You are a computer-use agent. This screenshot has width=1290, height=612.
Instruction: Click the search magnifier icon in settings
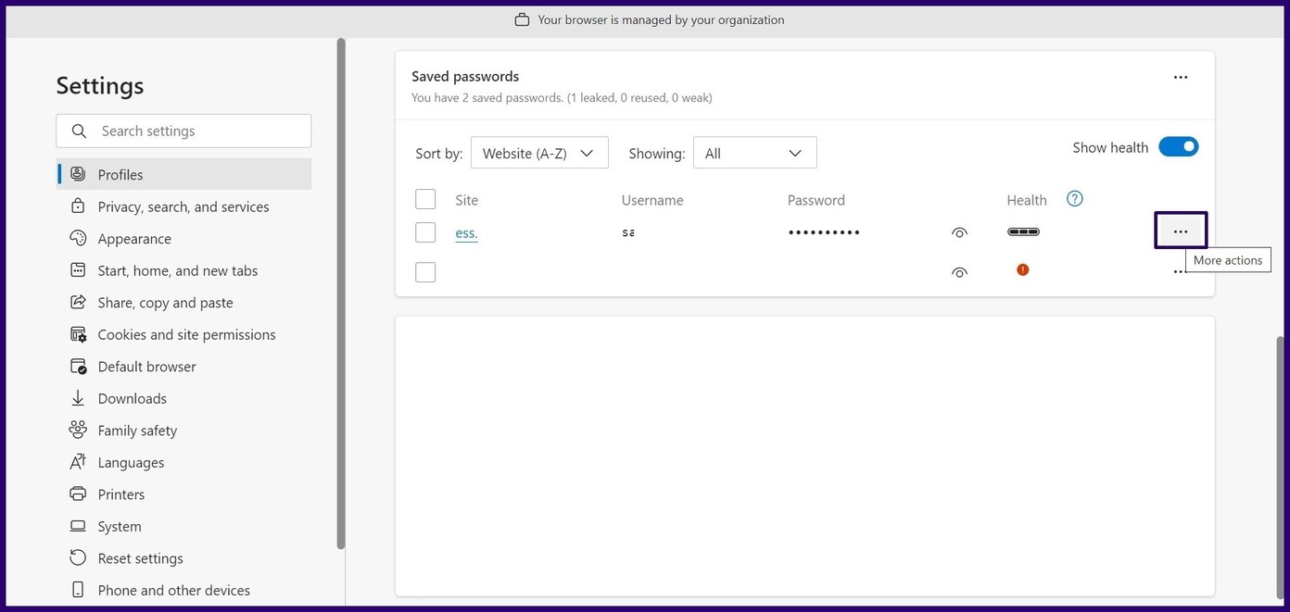point(80,131)
